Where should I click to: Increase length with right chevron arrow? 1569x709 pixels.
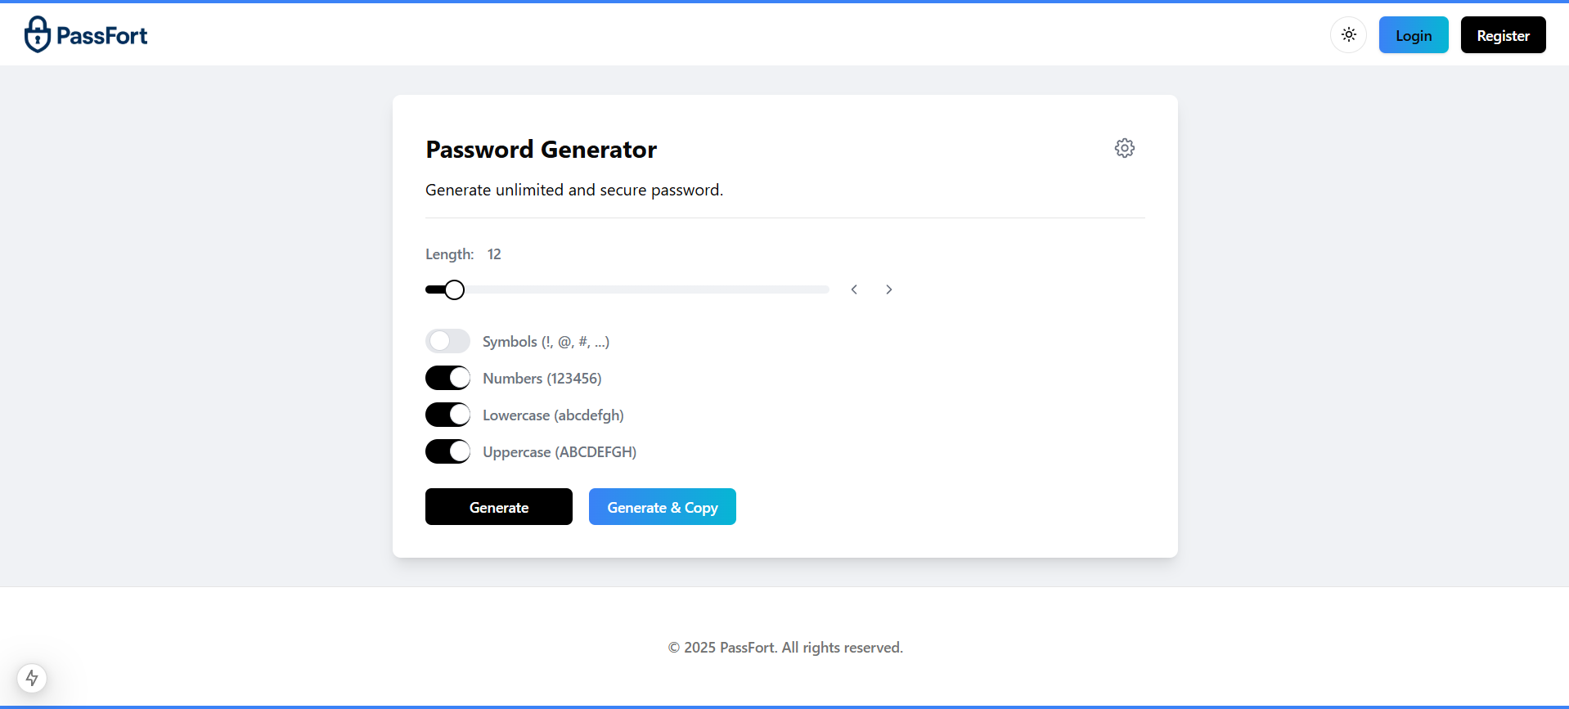889,289
